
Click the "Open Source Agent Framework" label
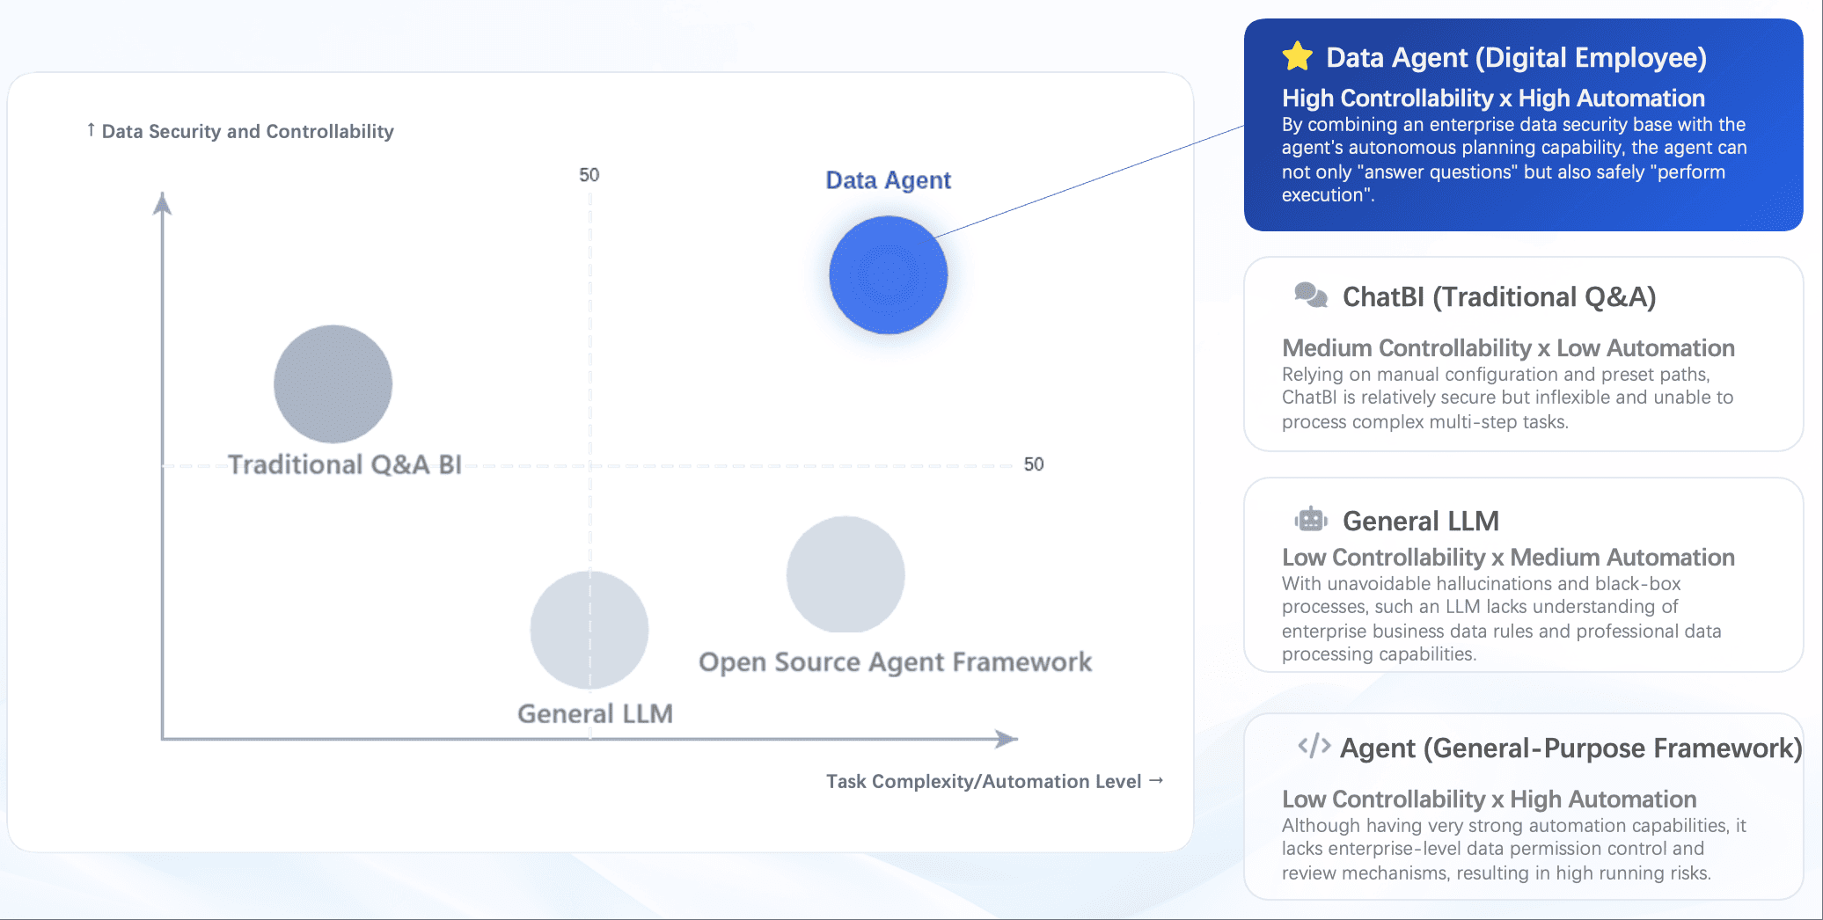coord(895,662)
